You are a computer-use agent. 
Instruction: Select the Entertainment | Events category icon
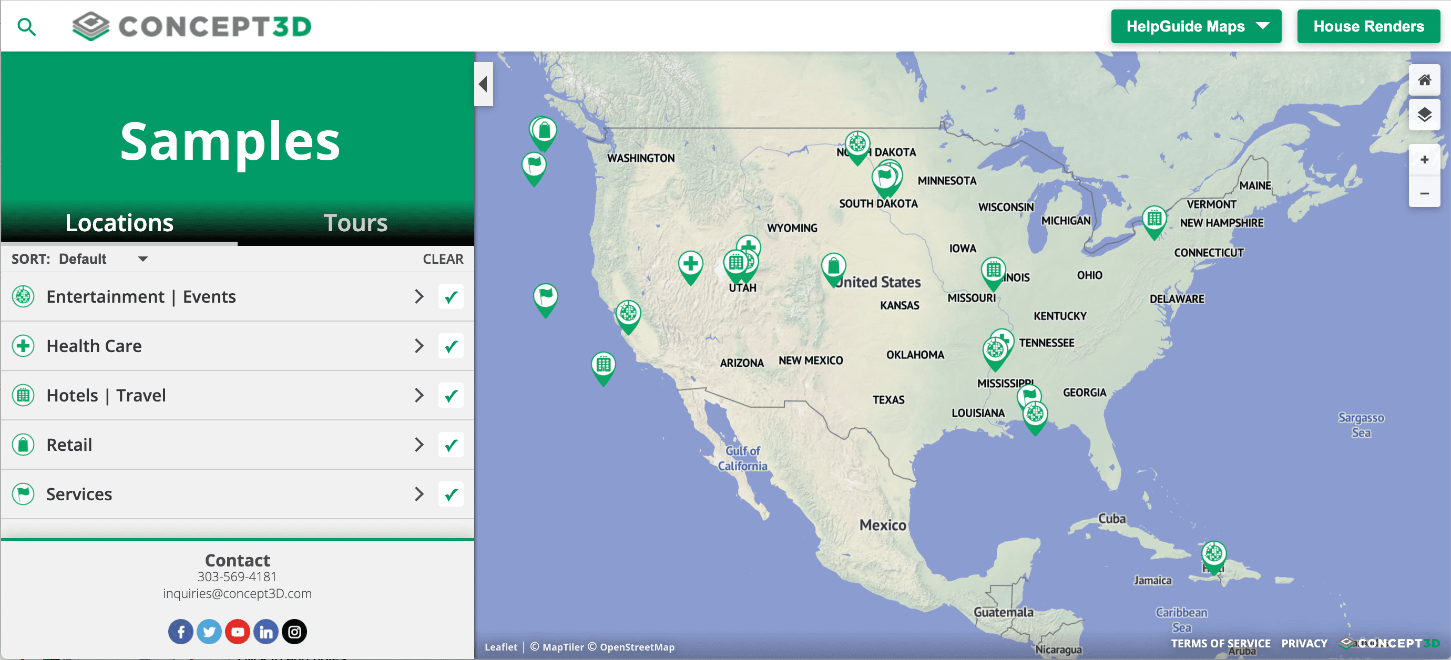pos(23,296)
